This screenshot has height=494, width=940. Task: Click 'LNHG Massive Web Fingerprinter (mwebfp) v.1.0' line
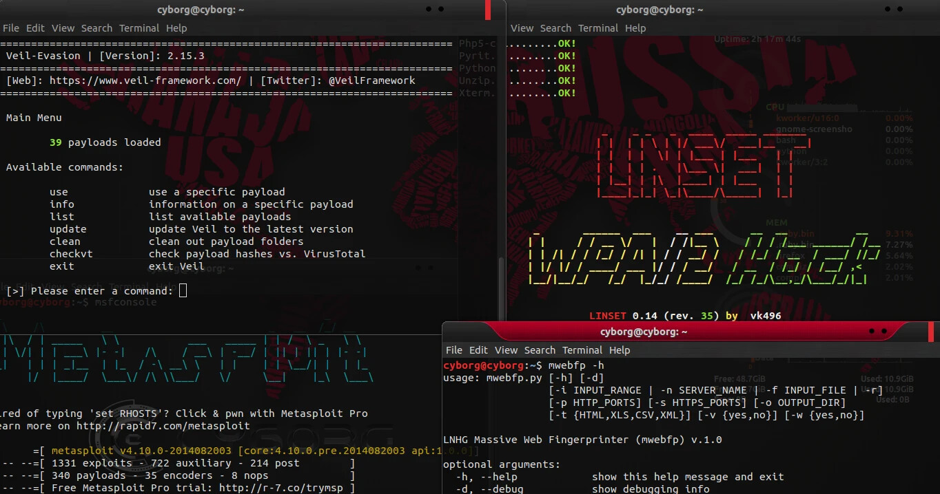click(x=582, y=440)
